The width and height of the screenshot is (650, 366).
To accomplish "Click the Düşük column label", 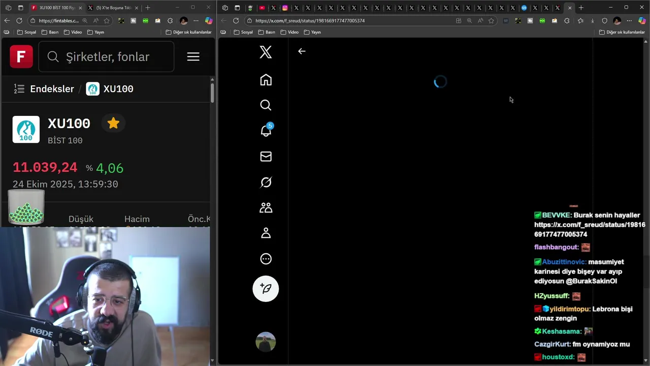I will click(81, 219).
